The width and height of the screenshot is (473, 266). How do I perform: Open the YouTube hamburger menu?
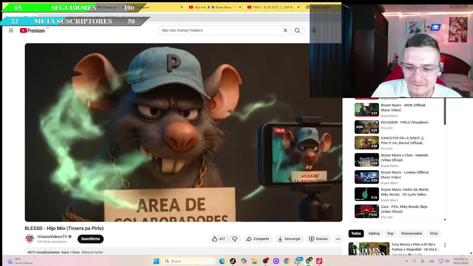tap(11, 30)
